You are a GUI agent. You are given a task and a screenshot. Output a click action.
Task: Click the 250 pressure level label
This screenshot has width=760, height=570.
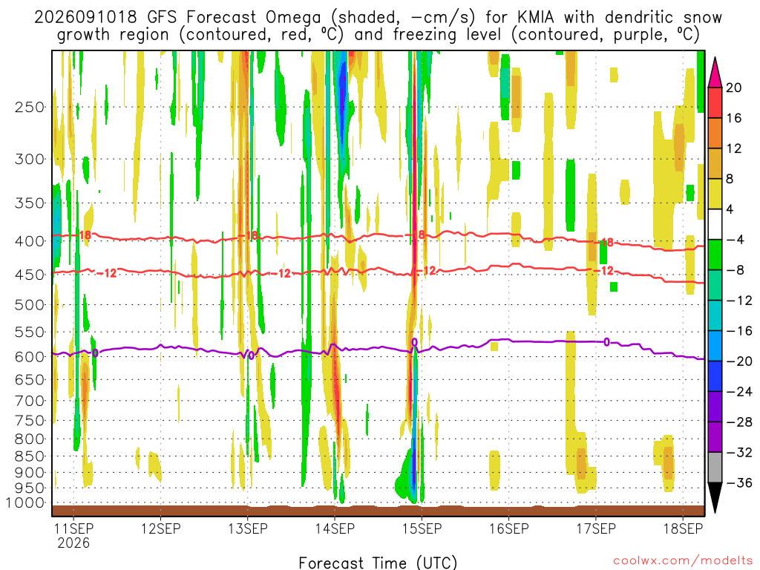(30, 107)
